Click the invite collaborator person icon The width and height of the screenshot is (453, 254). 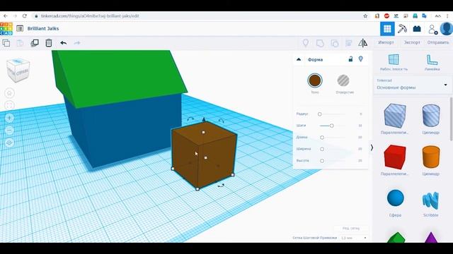coord(432,29)
